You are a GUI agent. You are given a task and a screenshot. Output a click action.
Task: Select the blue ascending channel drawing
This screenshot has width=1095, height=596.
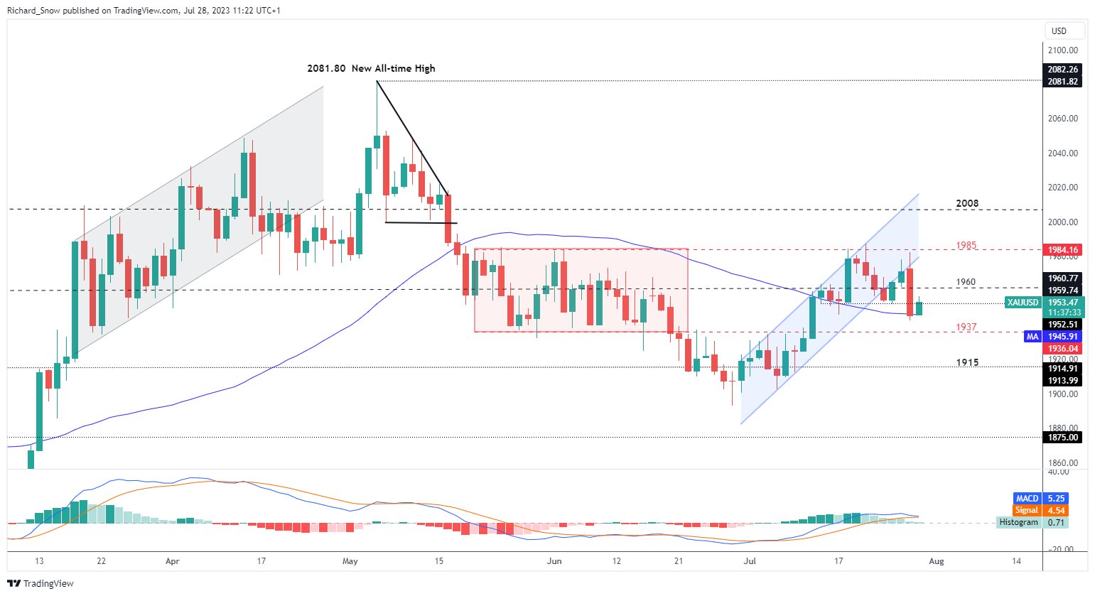(x=830, y=309)
